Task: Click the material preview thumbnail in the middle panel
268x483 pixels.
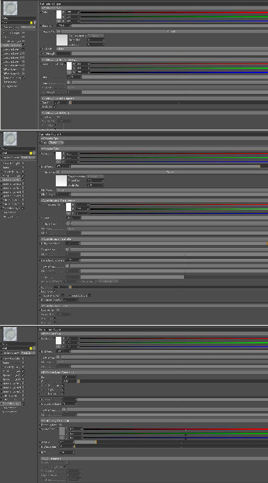Action: click(10, 139)
